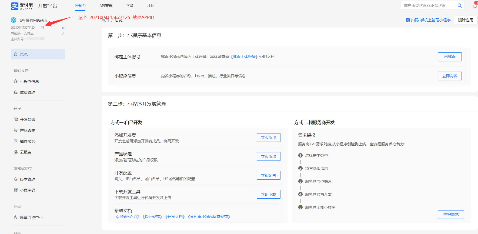This screenshot has height=234, width=478.
Task: Click the switch-app arrows beside the APPID
Action: click(x=63, y=28)
